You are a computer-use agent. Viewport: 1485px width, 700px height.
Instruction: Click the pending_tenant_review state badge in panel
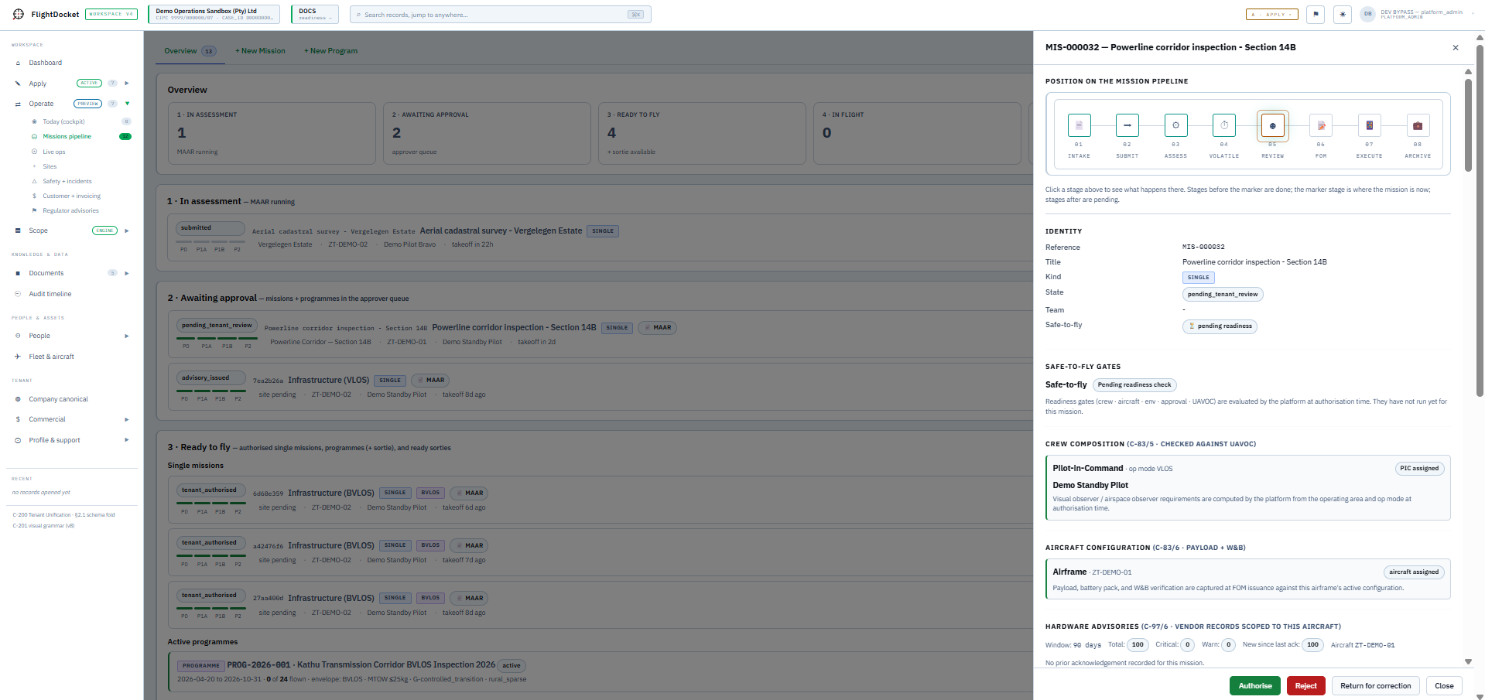coord(1223,294)
